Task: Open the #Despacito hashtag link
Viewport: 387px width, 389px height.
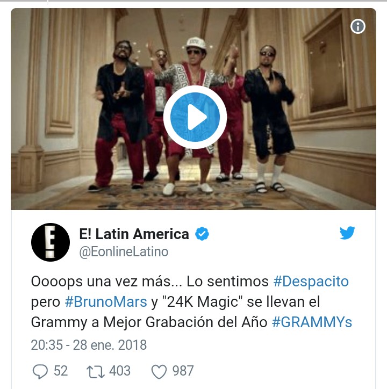Action: point(311,282)
